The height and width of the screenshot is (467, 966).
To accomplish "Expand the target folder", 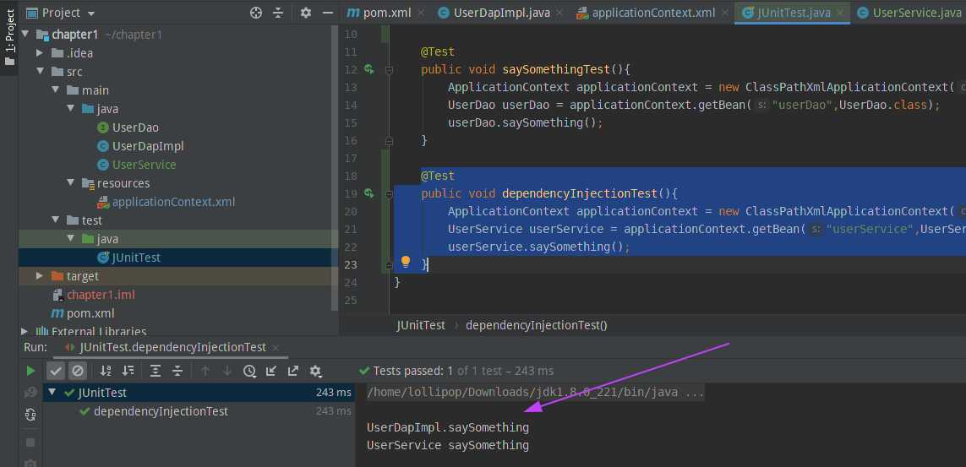I will (x=40, y=275).
